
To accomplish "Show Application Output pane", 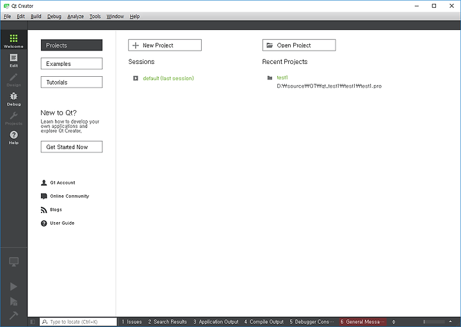I will pos(216,322).
